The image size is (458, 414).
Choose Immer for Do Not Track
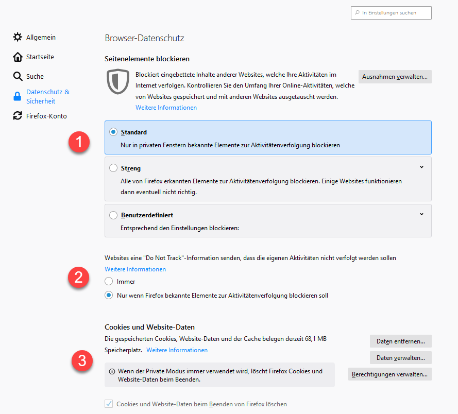[x=109, y=282]
